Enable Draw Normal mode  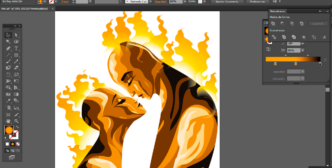(7, 151)
